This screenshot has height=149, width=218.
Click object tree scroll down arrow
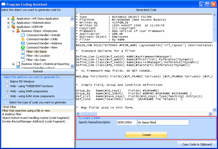click(x=72, y=66)
